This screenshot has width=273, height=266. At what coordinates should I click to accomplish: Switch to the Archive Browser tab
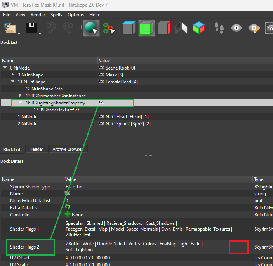pyautogui.click(x=68, y=149)
